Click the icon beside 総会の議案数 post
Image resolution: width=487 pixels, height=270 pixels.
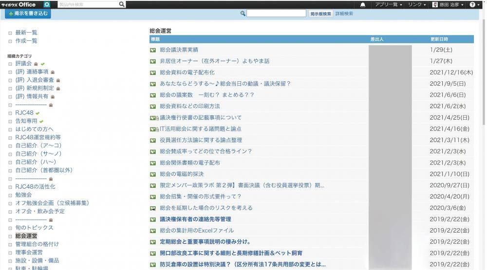tap(153, 95)
